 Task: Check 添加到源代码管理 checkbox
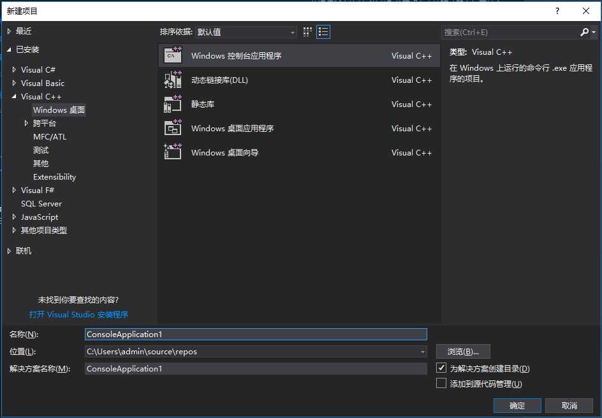tap(441, 383)
